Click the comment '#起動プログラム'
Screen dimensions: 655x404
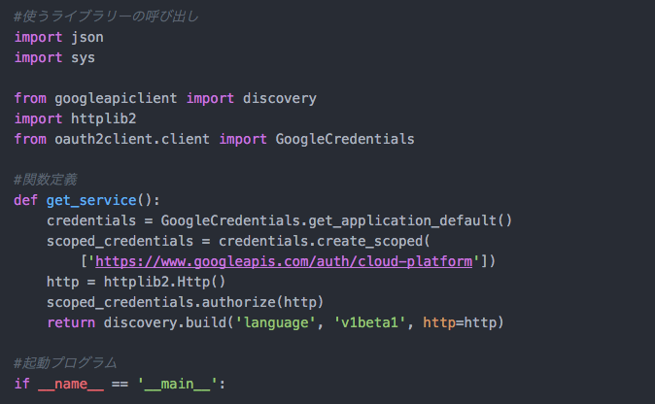(65, 363)
